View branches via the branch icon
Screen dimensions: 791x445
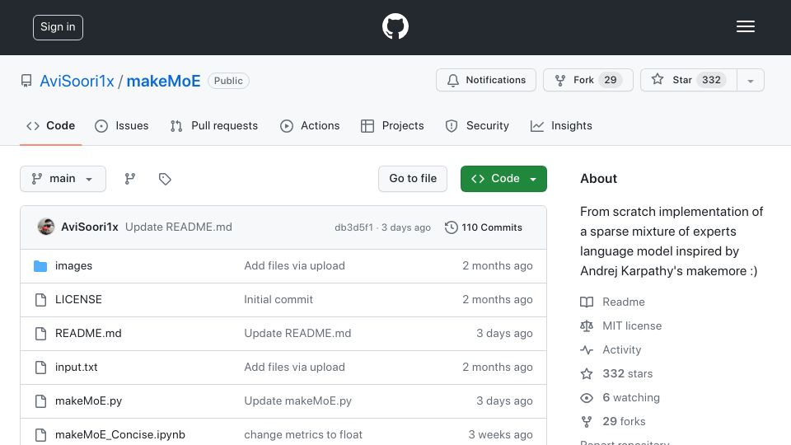(130, 179)
